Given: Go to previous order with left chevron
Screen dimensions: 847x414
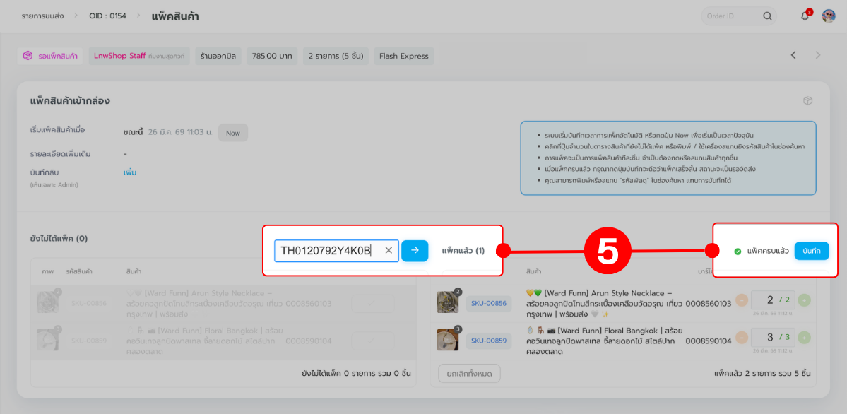Looking at the screenshot, I should pyautogui.click(x=793, y=55).
